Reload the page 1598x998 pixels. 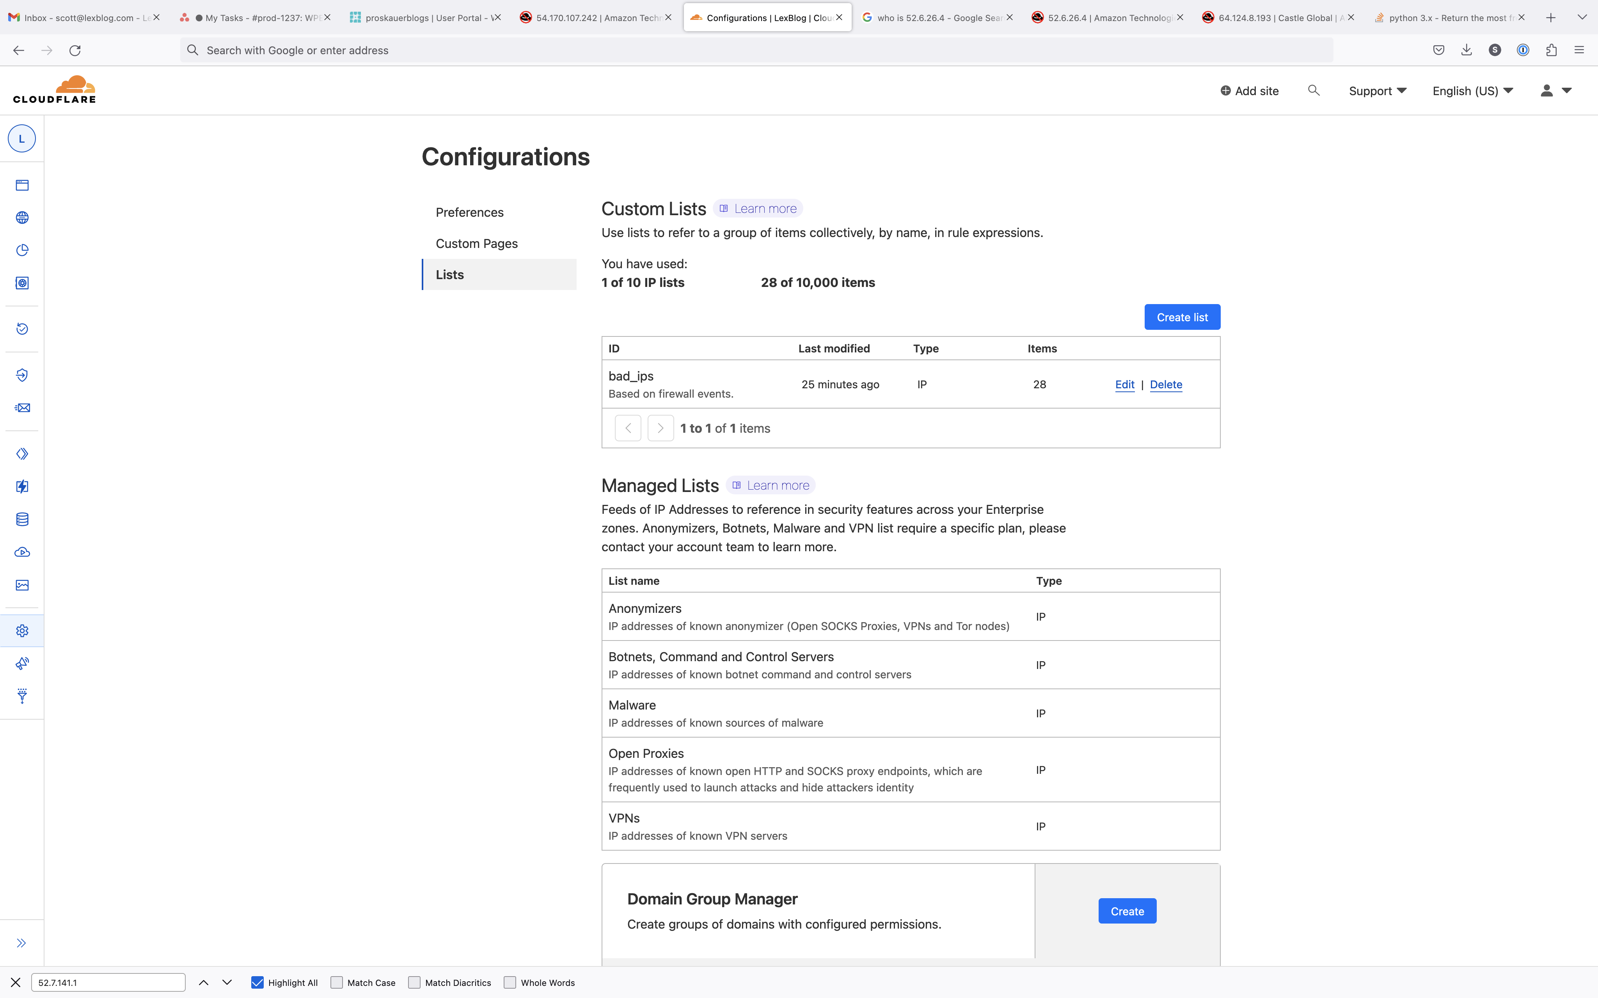(75, 50)
